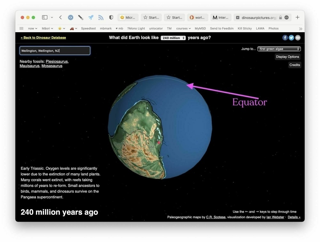
Task: Click the RSS feed extension icon
Action: 101,17
